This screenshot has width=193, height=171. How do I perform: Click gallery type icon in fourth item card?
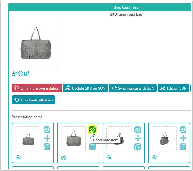(x=154, y=157)
